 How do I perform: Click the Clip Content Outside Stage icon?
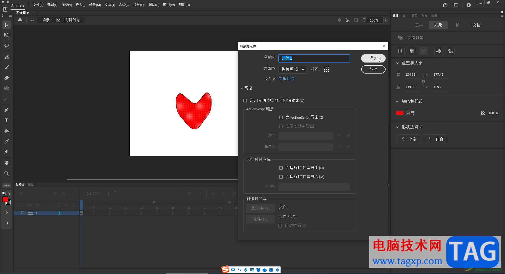(x=356, y=20)
